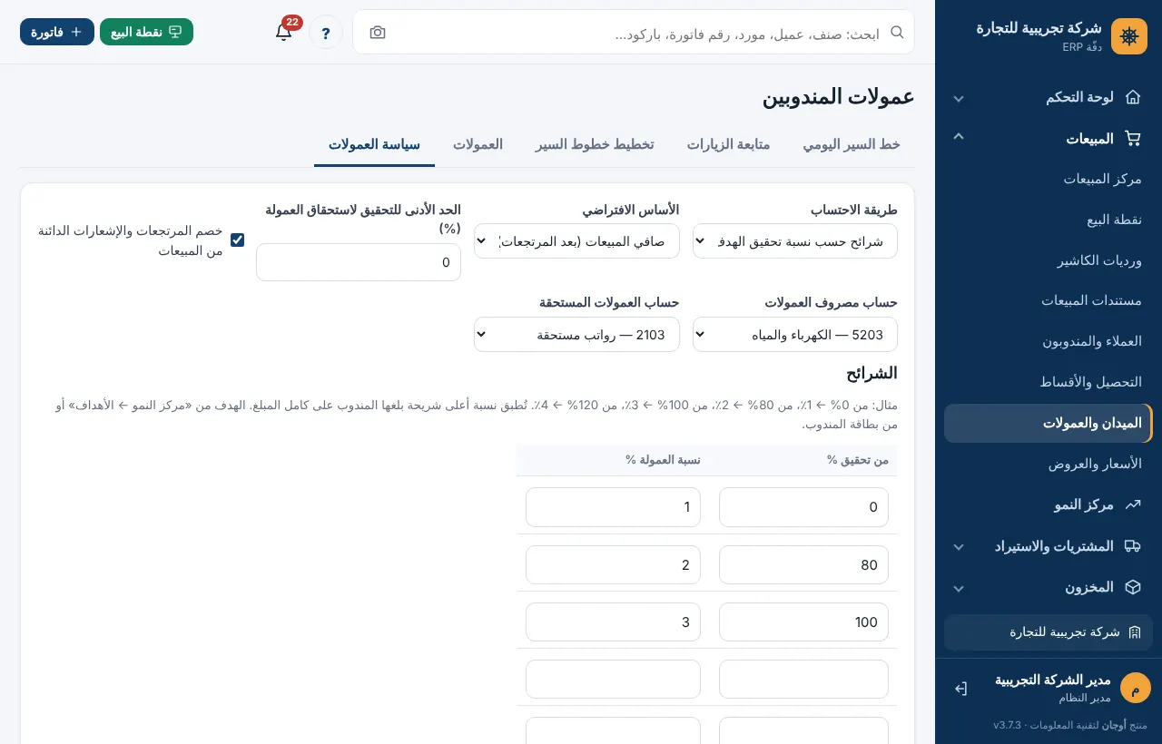Click the search magnifier icon
The image size is (1162, 744).
(x=897, y=33)
